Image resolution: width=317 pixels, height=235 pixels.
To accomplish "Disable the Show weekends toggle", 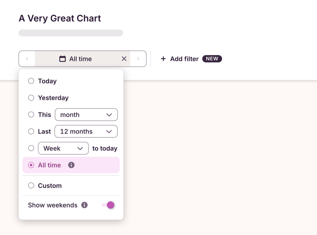I will [107, 205].
